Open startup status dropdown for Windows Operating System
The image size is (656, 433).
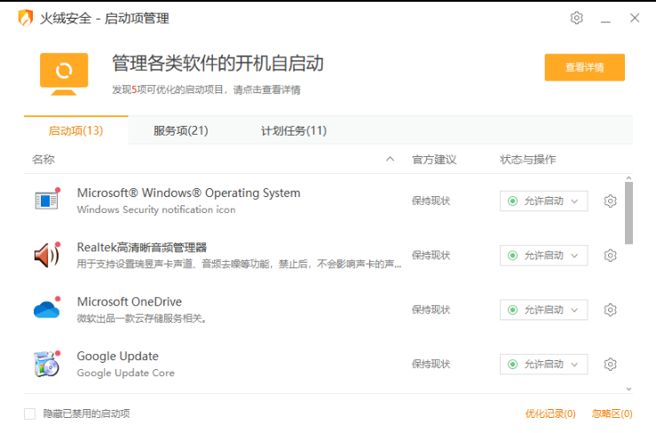click(x=543, y=201)
